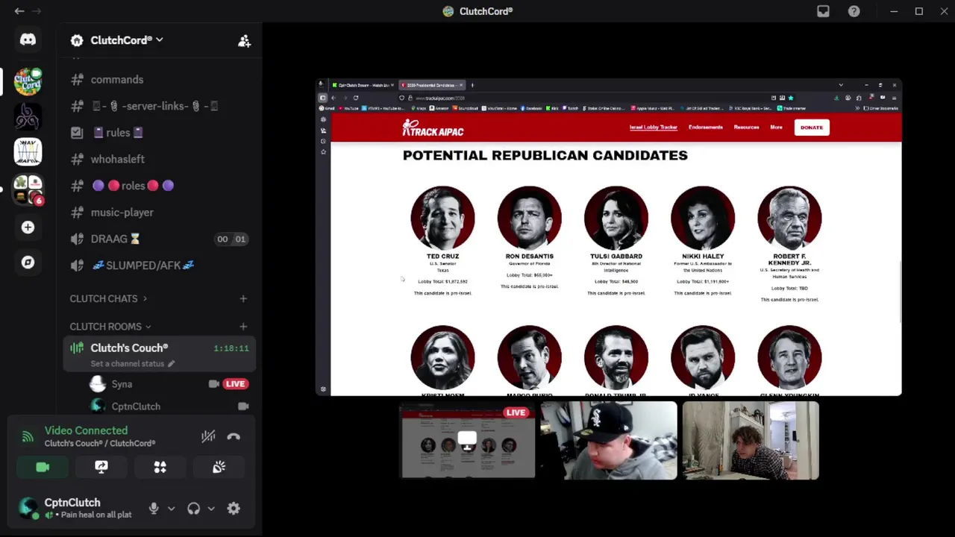Click reload icon in the streamed browser

(x=355, y=98)
